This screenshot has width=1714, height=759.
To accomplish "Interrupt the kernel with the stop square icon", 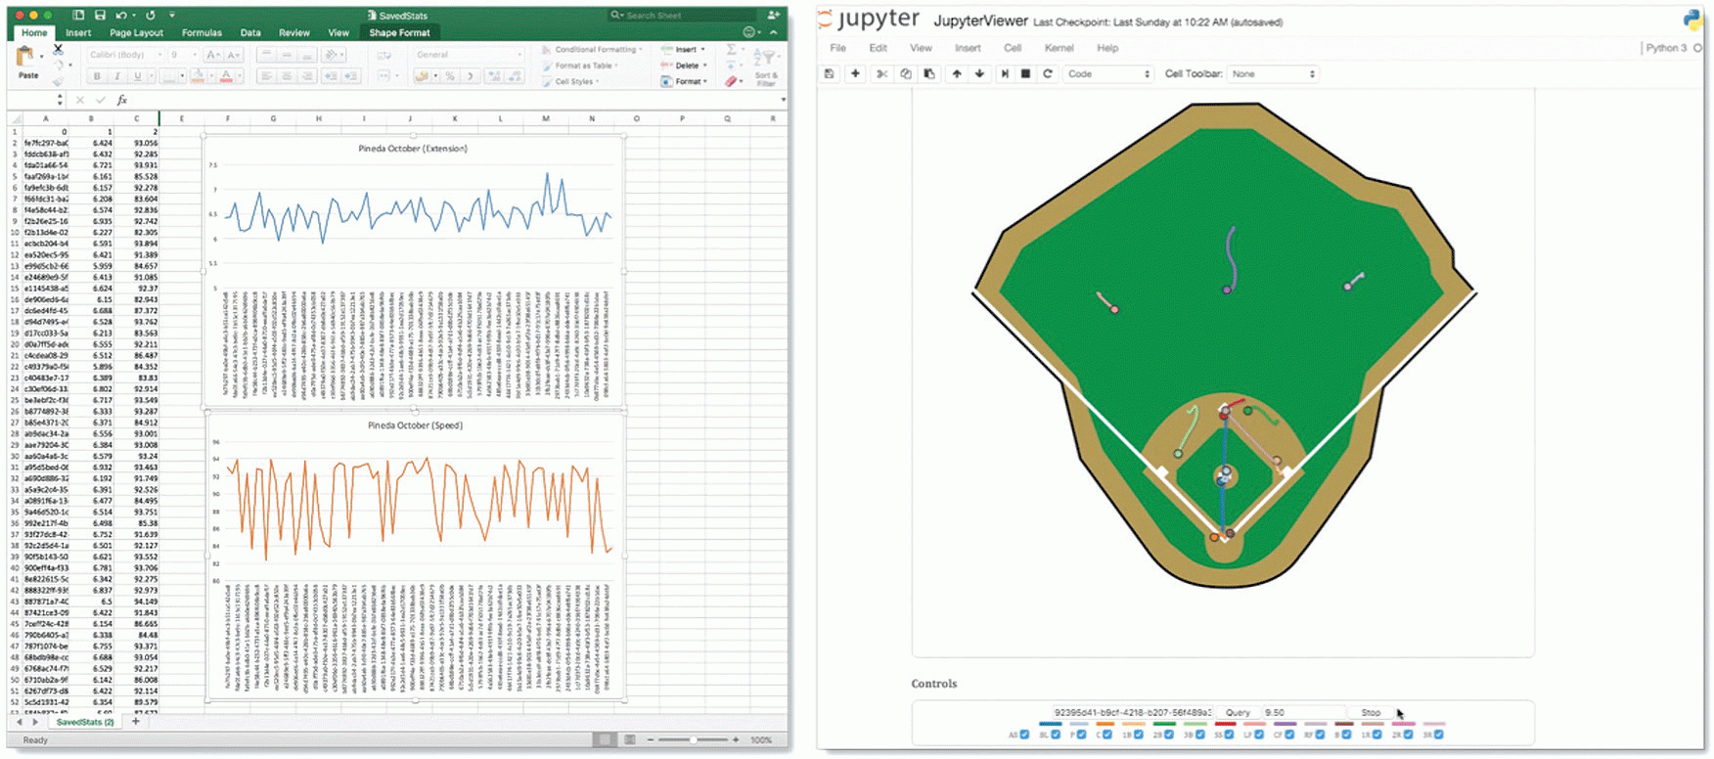I will pyautogui.click(x=1025, y=74).
